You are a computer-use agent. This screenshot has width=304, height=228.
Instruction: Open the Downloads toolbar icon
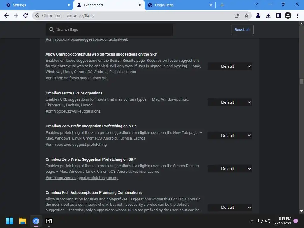pyautogui.click(x=268, y=15)
